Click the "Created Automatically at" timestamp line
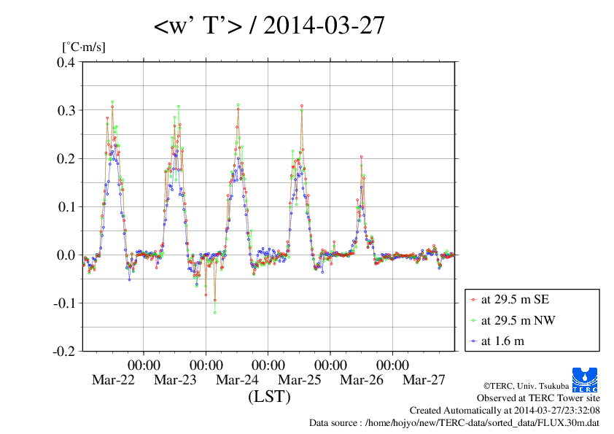This screenshot has width=614, height=434. pos(505,411)
